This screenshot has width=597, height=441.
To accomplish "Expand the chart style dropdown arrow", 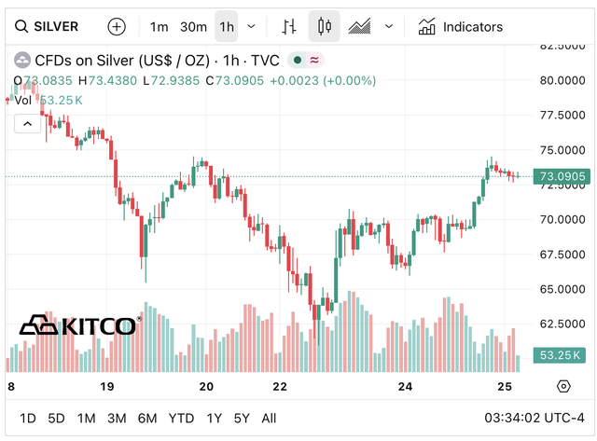I will (x=389, y=27).
